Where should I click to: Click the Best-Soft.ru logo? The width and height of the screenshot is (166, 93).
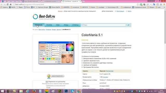click(44, 17)
